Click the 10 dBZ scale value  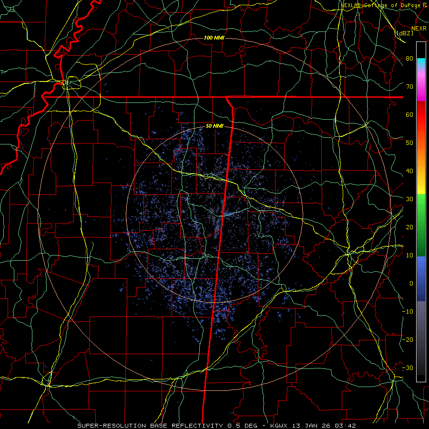[409, 255]
